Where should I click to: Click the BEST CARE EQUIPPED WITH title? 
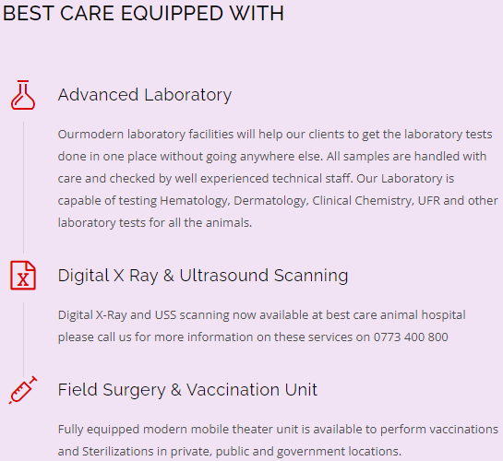(143, 14)
